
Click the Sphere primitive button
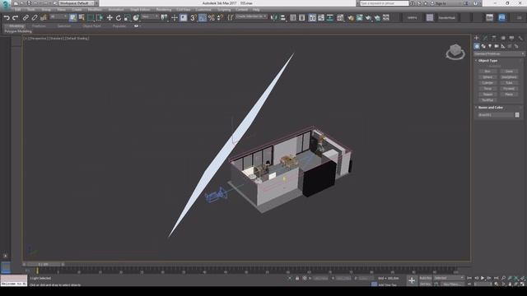point(487,77)
